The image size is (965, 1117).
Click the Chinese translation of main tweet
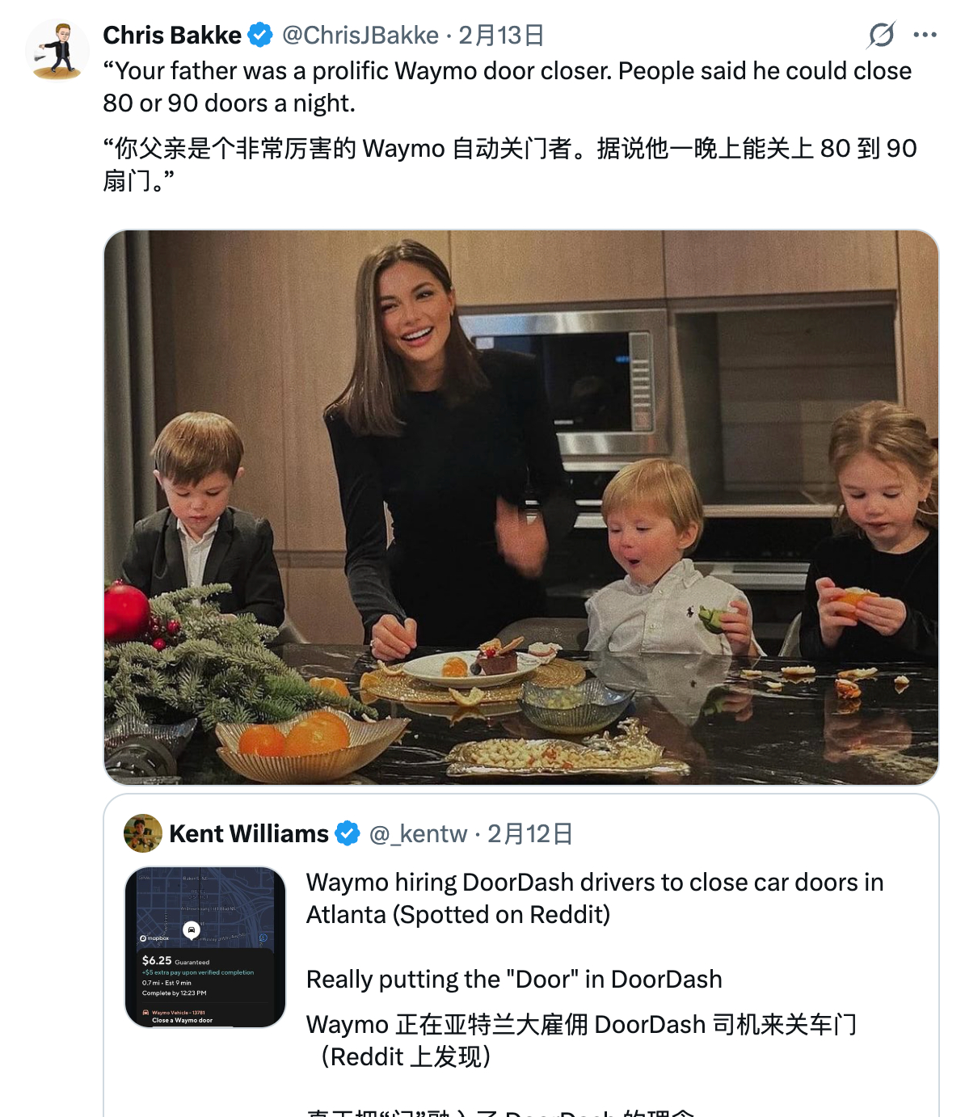point(510,164)
